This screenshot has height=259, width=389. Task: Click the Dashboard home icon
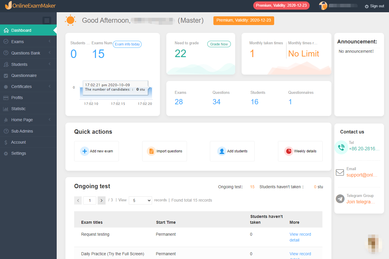coord(6,30)
